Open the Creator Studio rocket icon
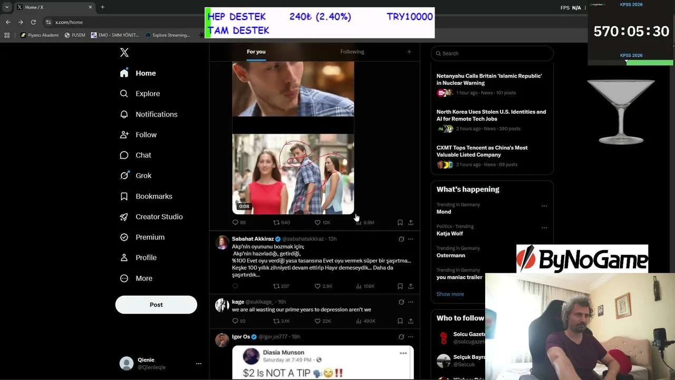Screen dimensions: 675x380 [124, 217]
